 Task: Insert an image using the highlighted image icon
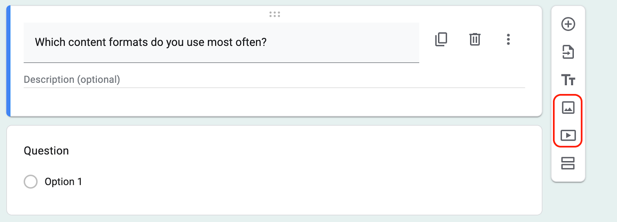(x=568, y=108)
